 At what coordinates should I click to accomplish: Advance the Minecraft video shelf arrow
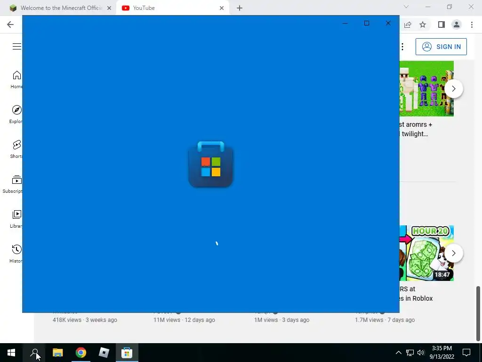point(454,89)
